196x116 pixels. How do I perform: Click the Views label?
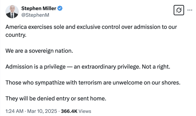85,111
